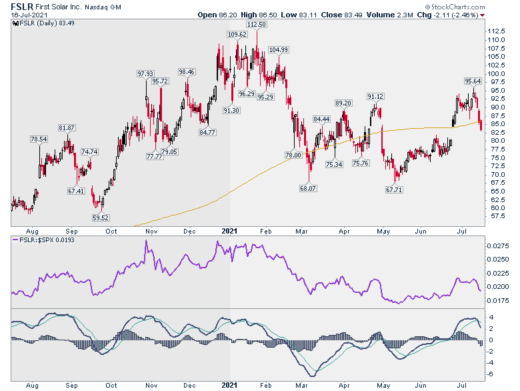Click the -6 tick on MACD axis

[x=491, y=374]
